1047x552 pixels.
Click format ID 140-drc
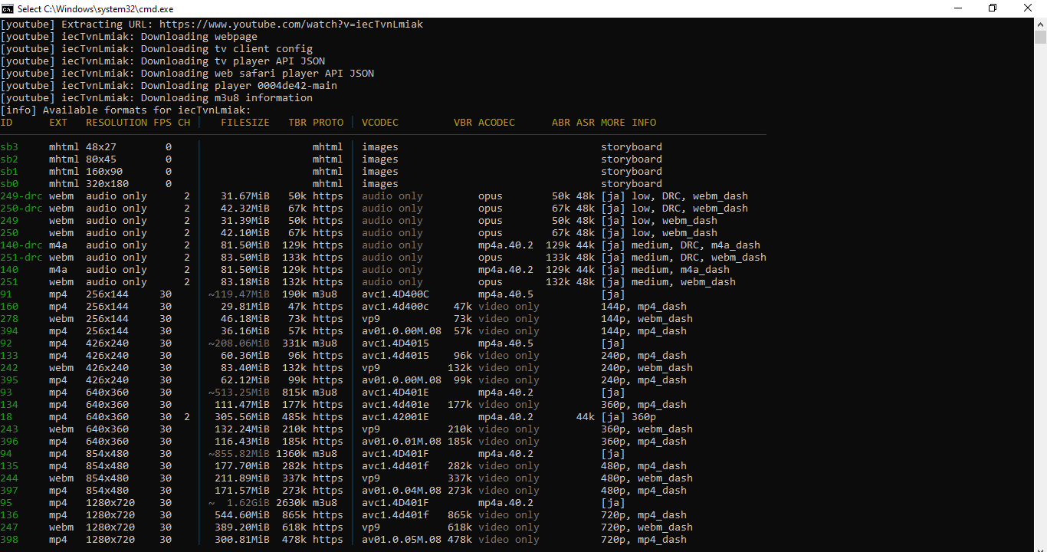21,245
